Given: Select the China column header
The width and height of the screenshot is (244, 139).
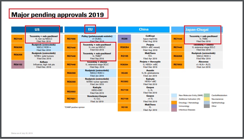Looking at the screenshot, I should point(144,29).
